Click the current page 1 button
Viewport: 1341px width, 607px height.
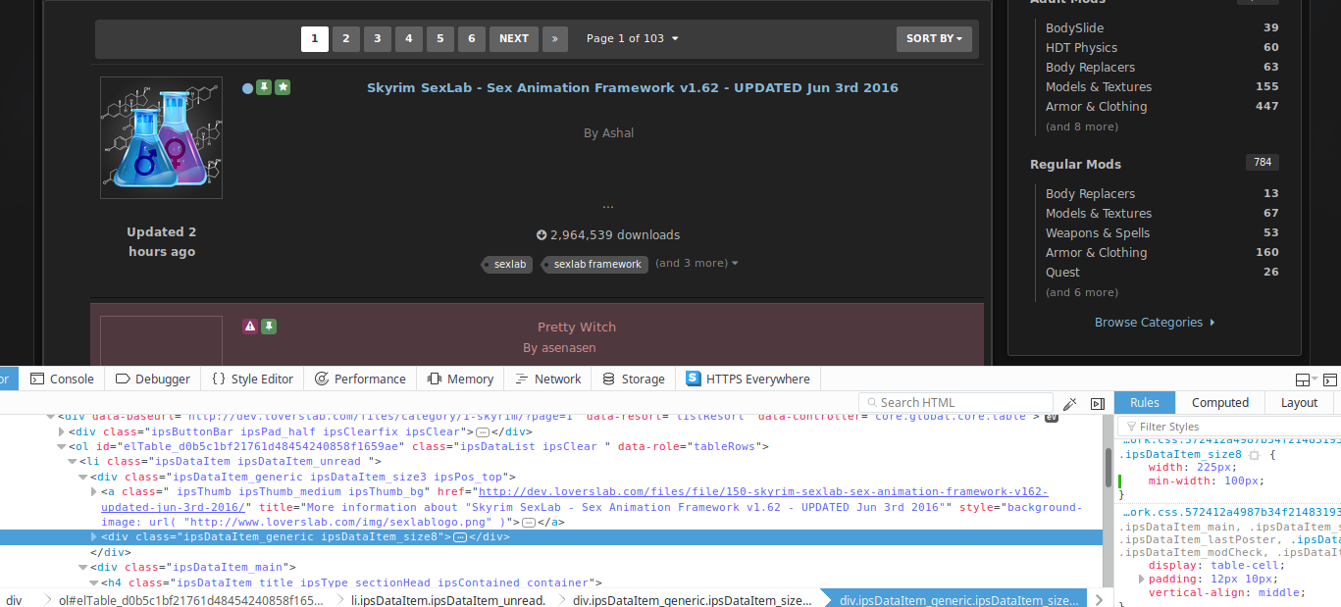click(314, 39)
